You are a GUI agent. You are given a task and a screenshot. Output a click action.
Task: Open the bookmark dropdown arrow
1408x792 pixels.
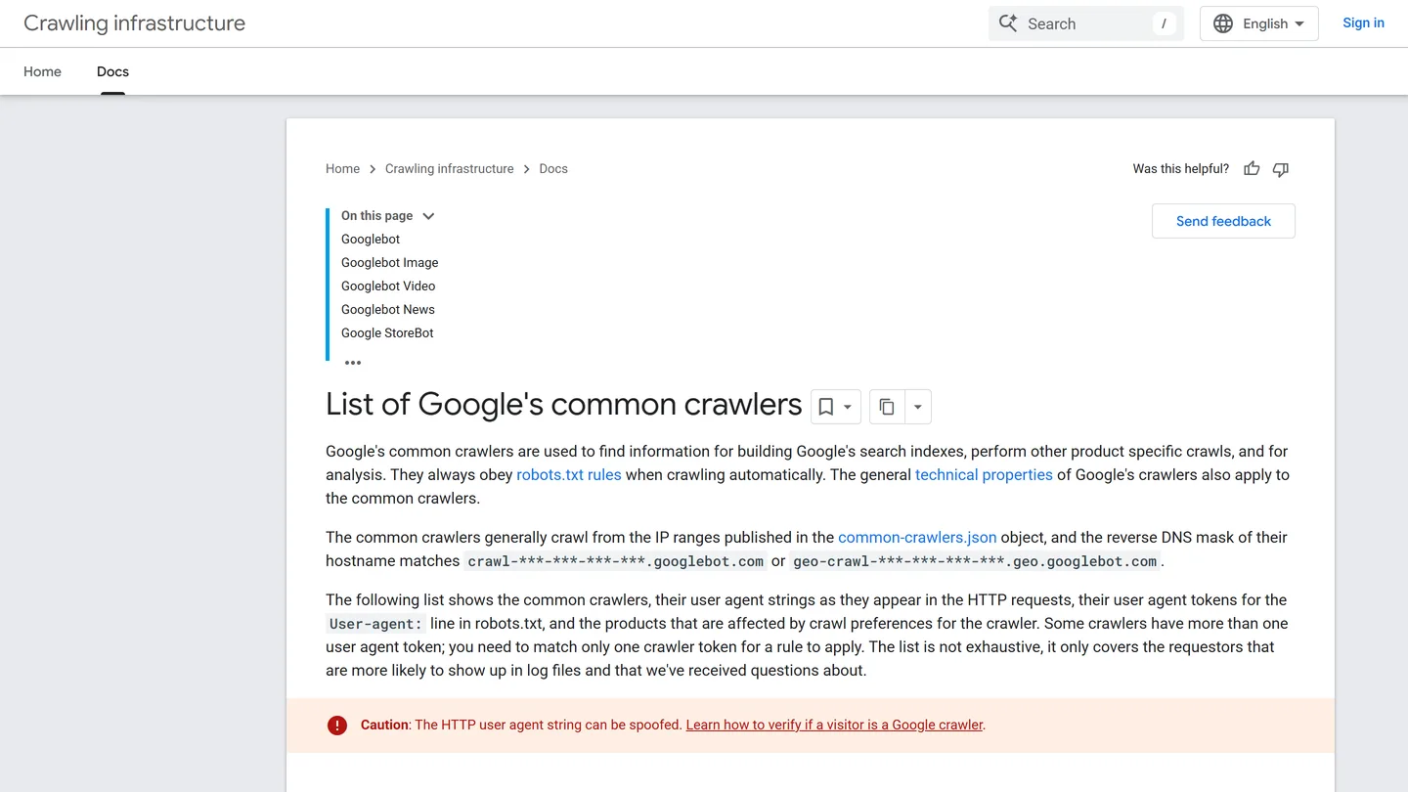coord(848,407)
